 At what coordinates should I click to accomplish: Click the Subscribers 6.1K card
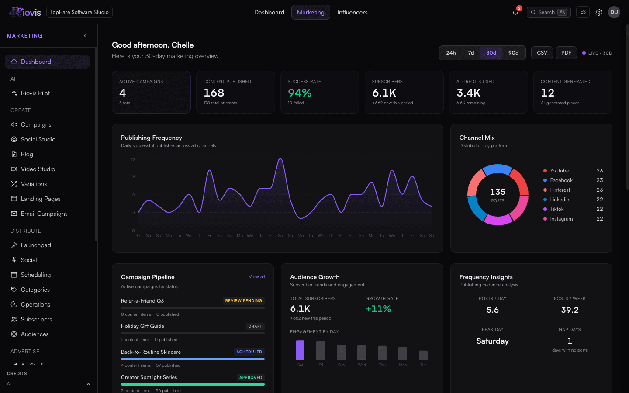click(404, 92)
